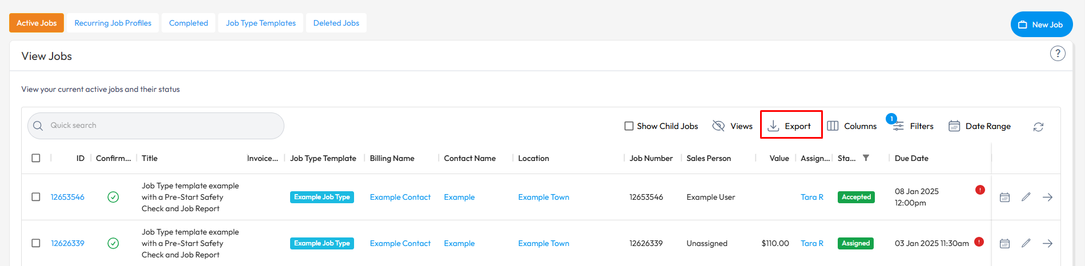This screenshot has height=266, width=1085.
Task: Click the magnifier icon in Quick search
Action: 38,126
